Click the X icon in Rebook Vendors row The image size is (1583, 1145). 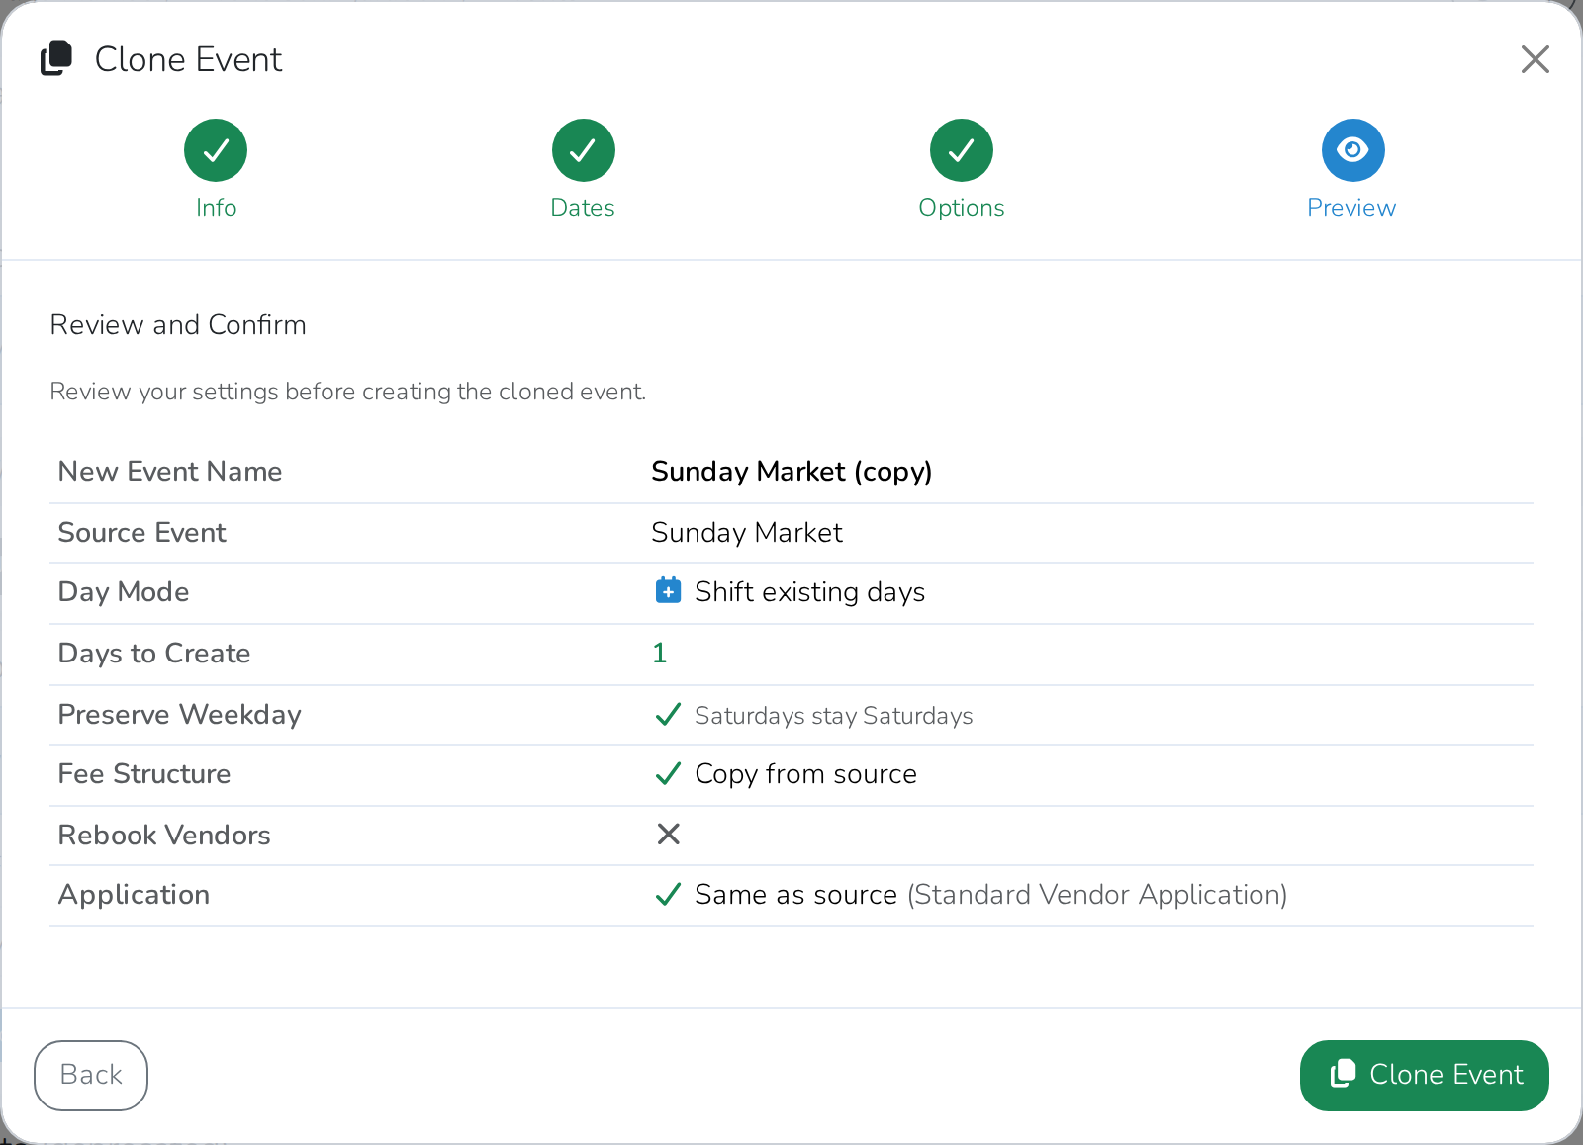pyautogui.click(x=669, y=835)
